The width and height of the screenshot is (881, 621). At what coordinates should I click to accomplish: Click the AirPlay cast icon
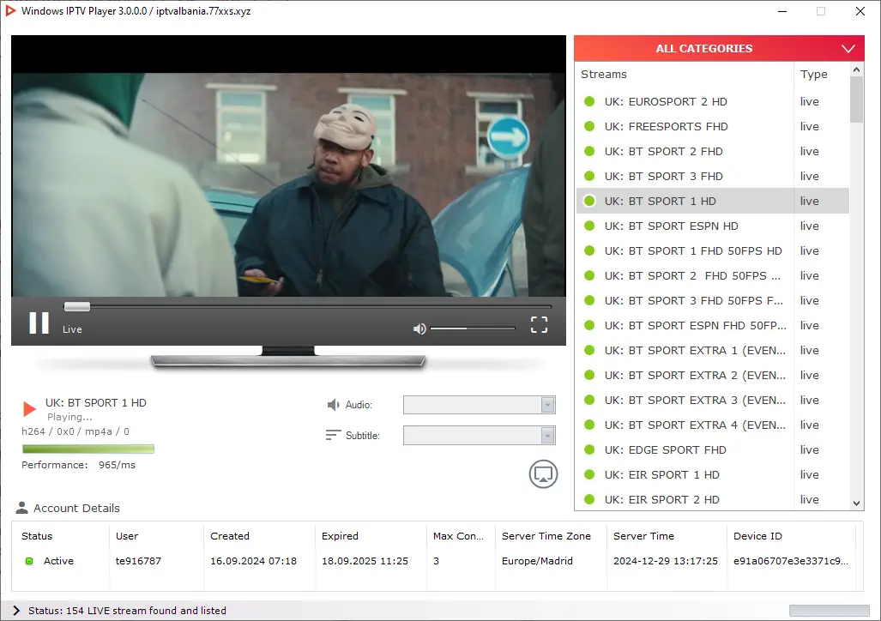[543, 473]
